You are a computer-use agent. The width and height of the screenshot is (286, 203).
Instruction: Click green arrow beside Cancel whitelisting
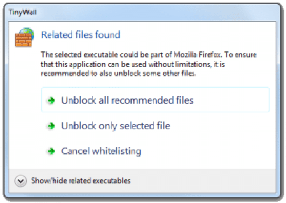coord(50,151)
